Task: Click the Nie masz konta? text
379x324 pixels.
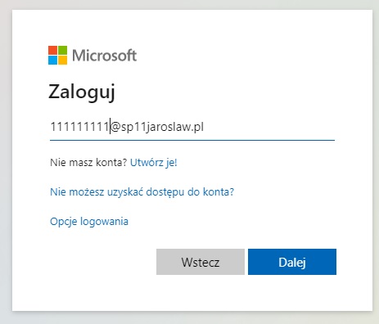Action: pos(88,163)
